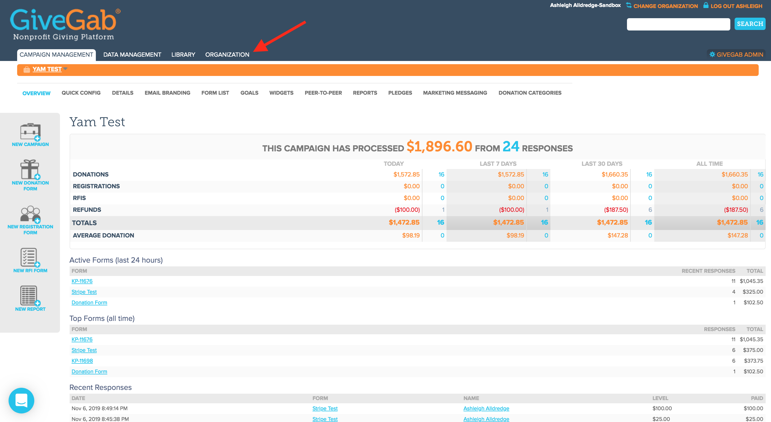Screen dimensions: 771x422
Task: Open Stripe Test form for 8:45:38 PM response
Action: pyautogui.click(x=325, y=419)
